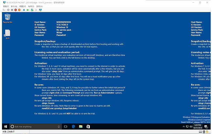Launch Microsoft Edge from the taskbar

click(x=73, y=126)
